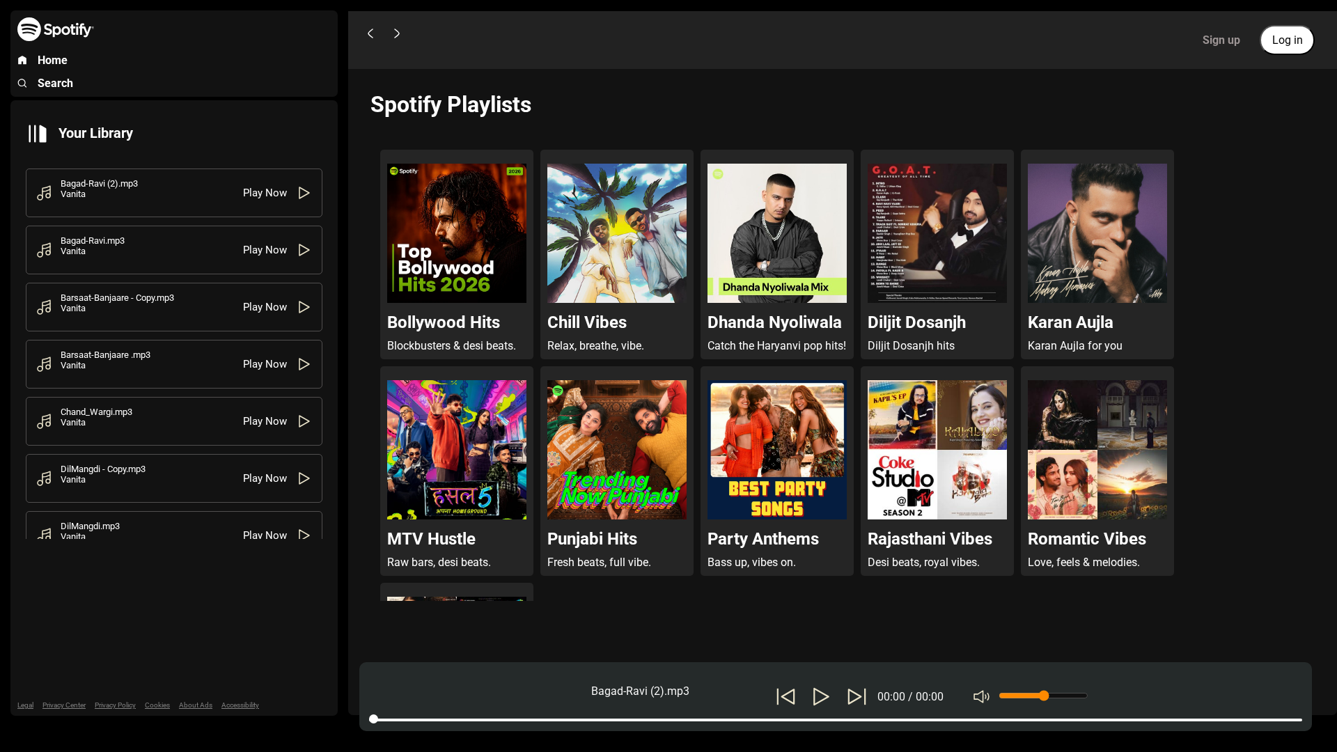This screenshot has height=752, width=1337.
Task: Open the Accessibility footer link
Action: 240,705
